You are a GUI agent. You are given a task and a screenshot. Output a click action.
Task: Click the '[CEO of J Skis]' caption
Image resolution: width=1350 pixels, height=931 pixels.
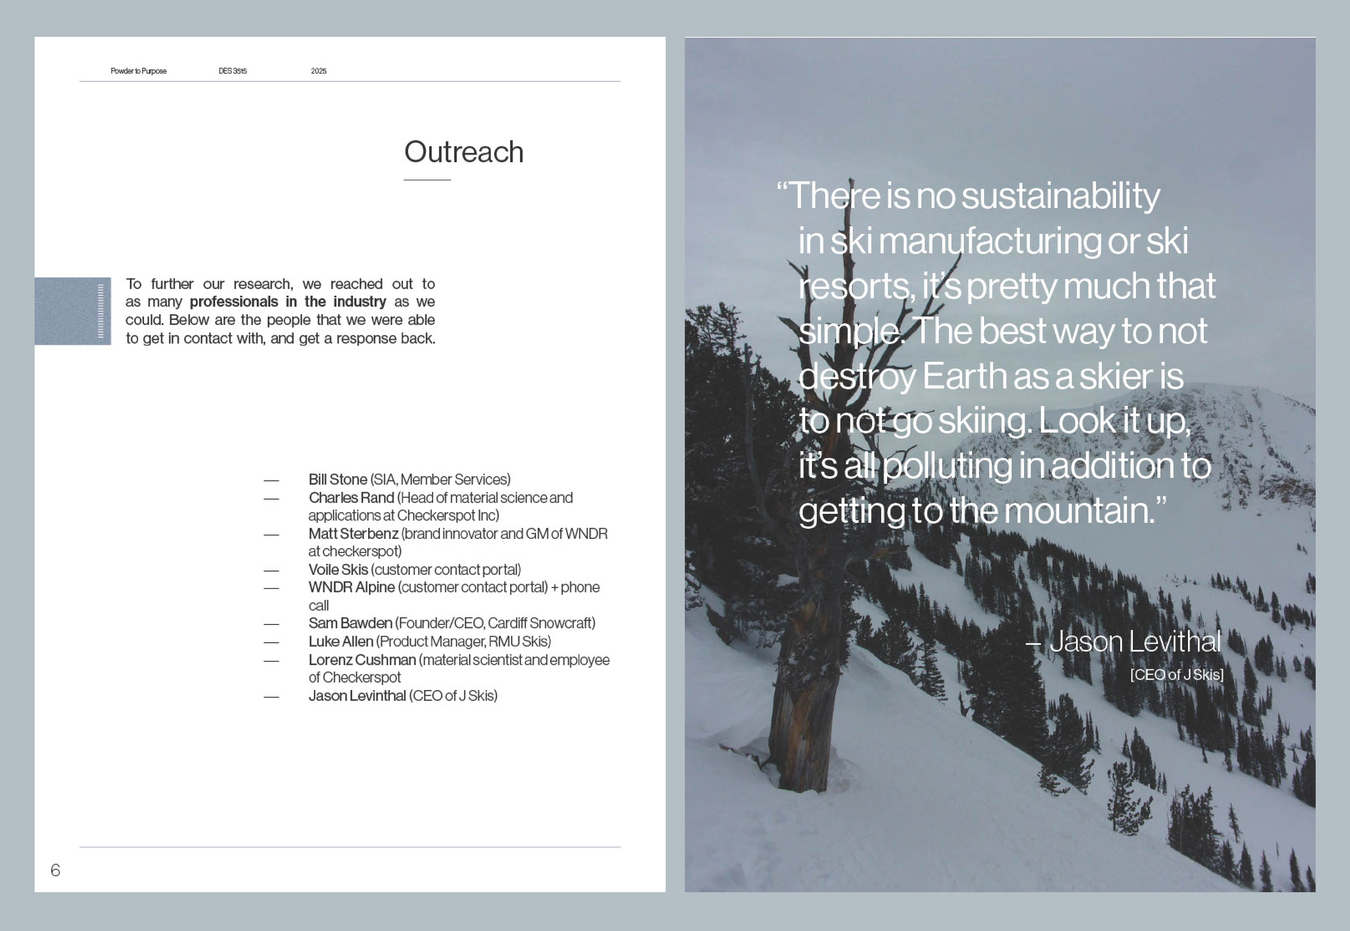click(x=1177, y=675)
